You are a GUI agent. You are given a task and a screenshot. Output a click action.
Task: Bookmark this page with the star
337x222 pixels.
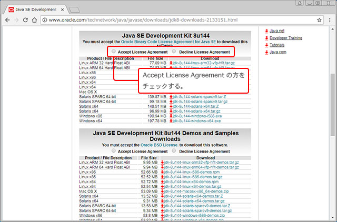[319, 20]
